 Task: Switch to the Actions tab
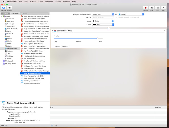click(x=5, y=13)
